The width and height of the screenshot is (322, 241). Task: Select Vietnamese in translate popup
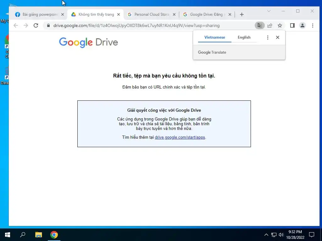click(x=214, y=37)
